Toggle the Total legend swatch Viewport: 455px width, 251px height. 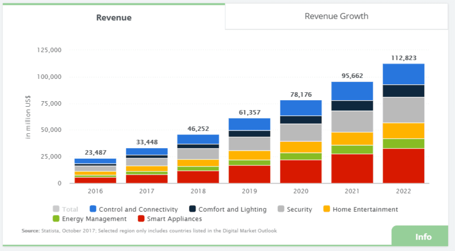(x=56, y=209)
